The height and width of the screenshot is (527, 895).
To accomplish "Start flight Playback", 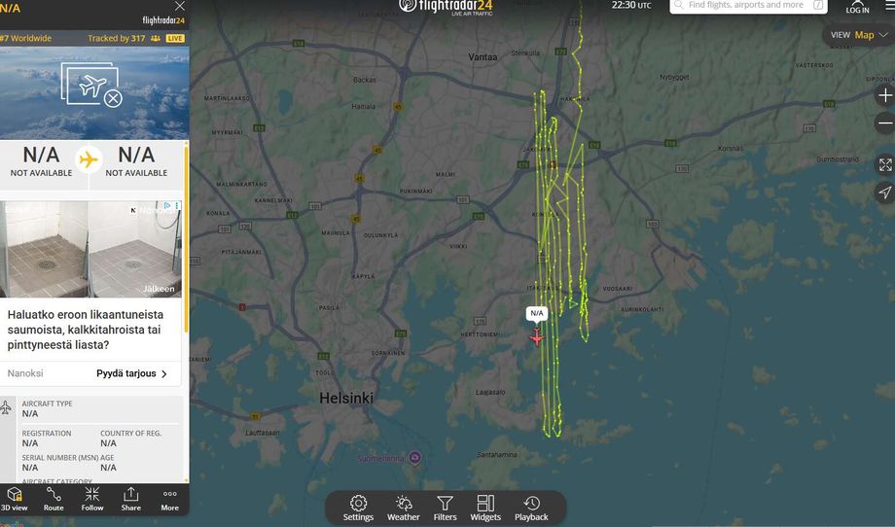I will click(x=531, y=508).
